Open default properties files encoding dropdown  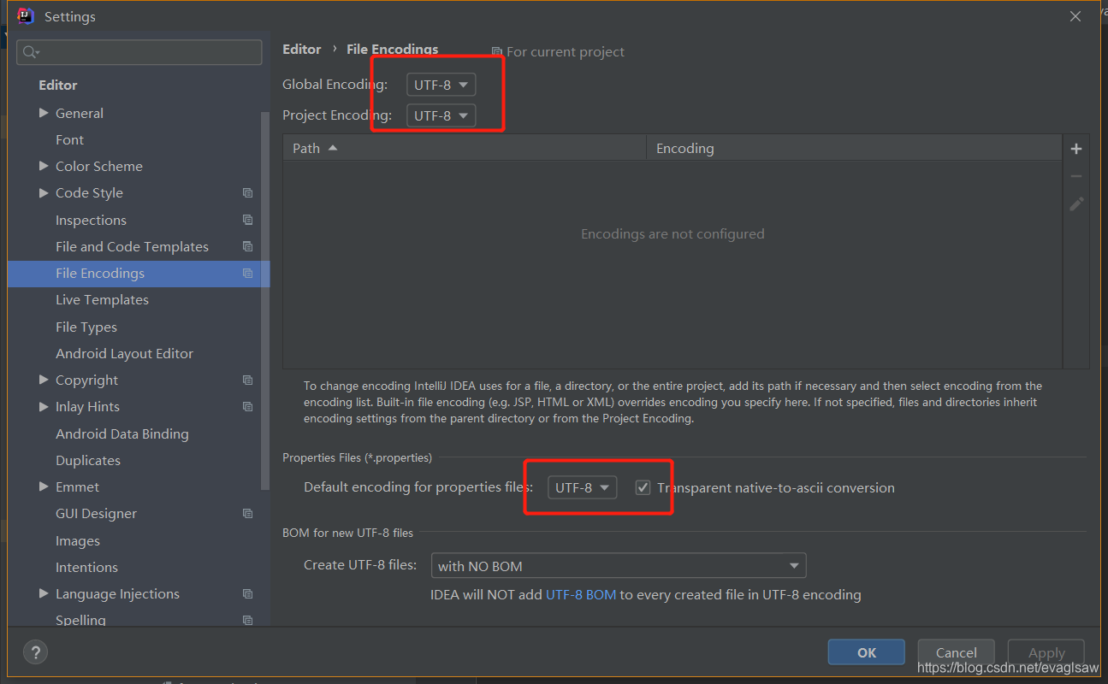(x=582, y=487)
